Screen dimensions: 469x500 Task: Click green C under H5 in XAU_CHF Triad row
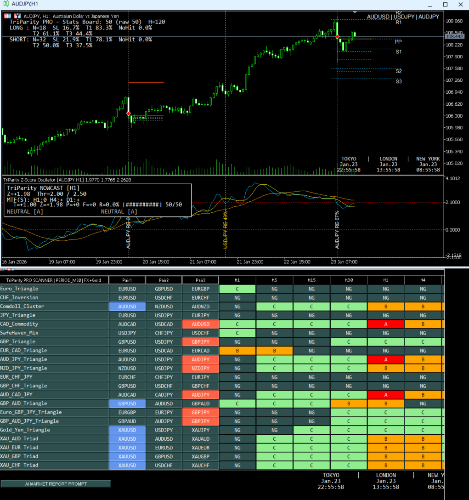275,465
